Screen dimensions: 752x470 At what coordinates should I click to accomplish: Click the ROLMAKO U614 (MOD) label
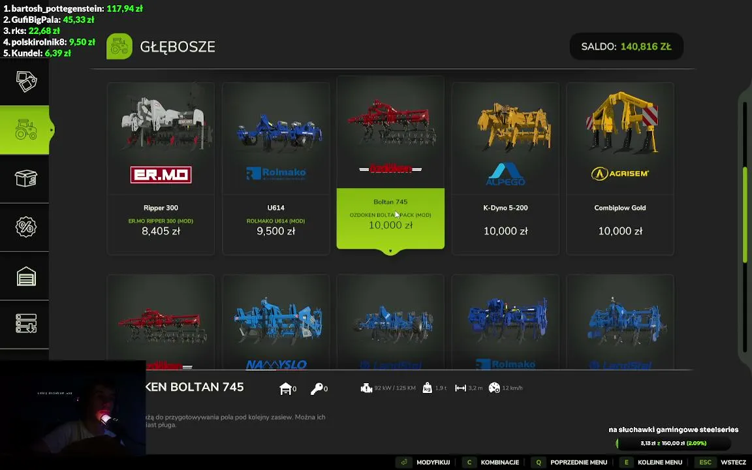tap(275, 221)
